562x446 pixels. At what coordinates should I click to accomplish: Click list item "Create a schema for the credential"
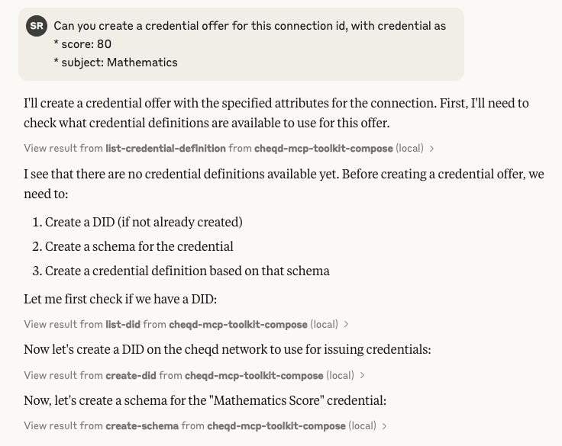139,246
